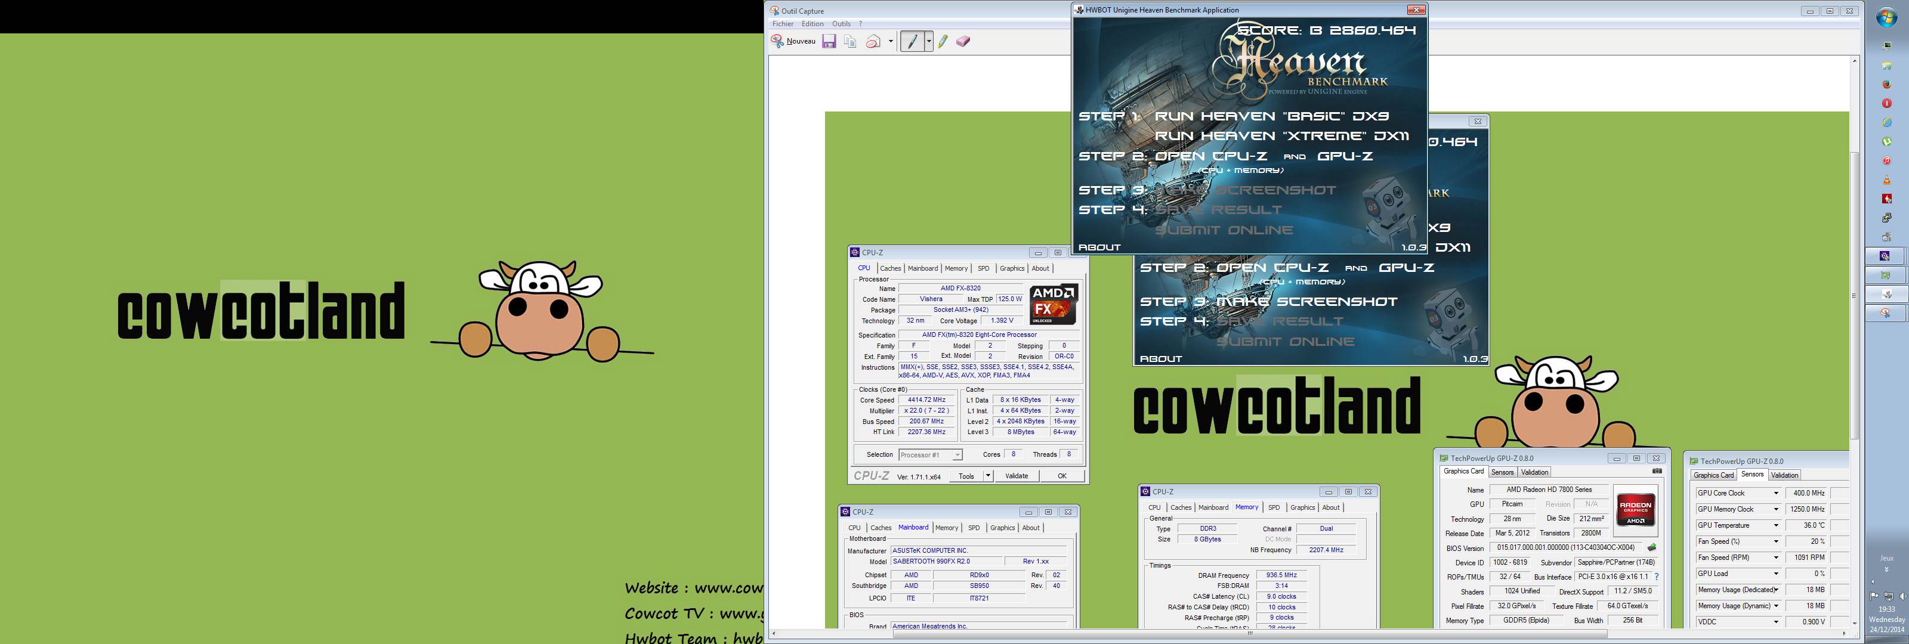Image resolution: width=1909 pixels, height=644 pixels.
Task: Expand the send snip options arrow
Action: pos(891,42)
